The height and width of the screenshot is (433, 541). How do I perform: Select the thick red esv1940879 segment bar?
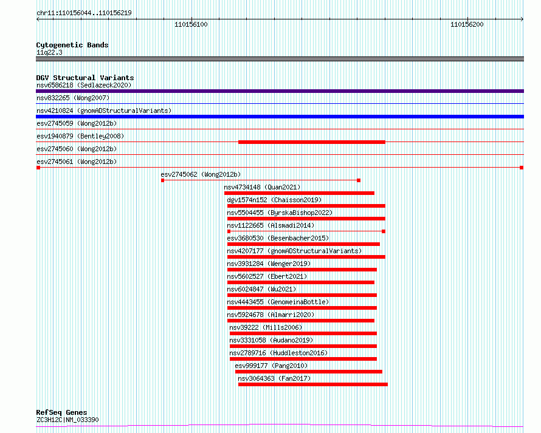(x=312, y=142)
